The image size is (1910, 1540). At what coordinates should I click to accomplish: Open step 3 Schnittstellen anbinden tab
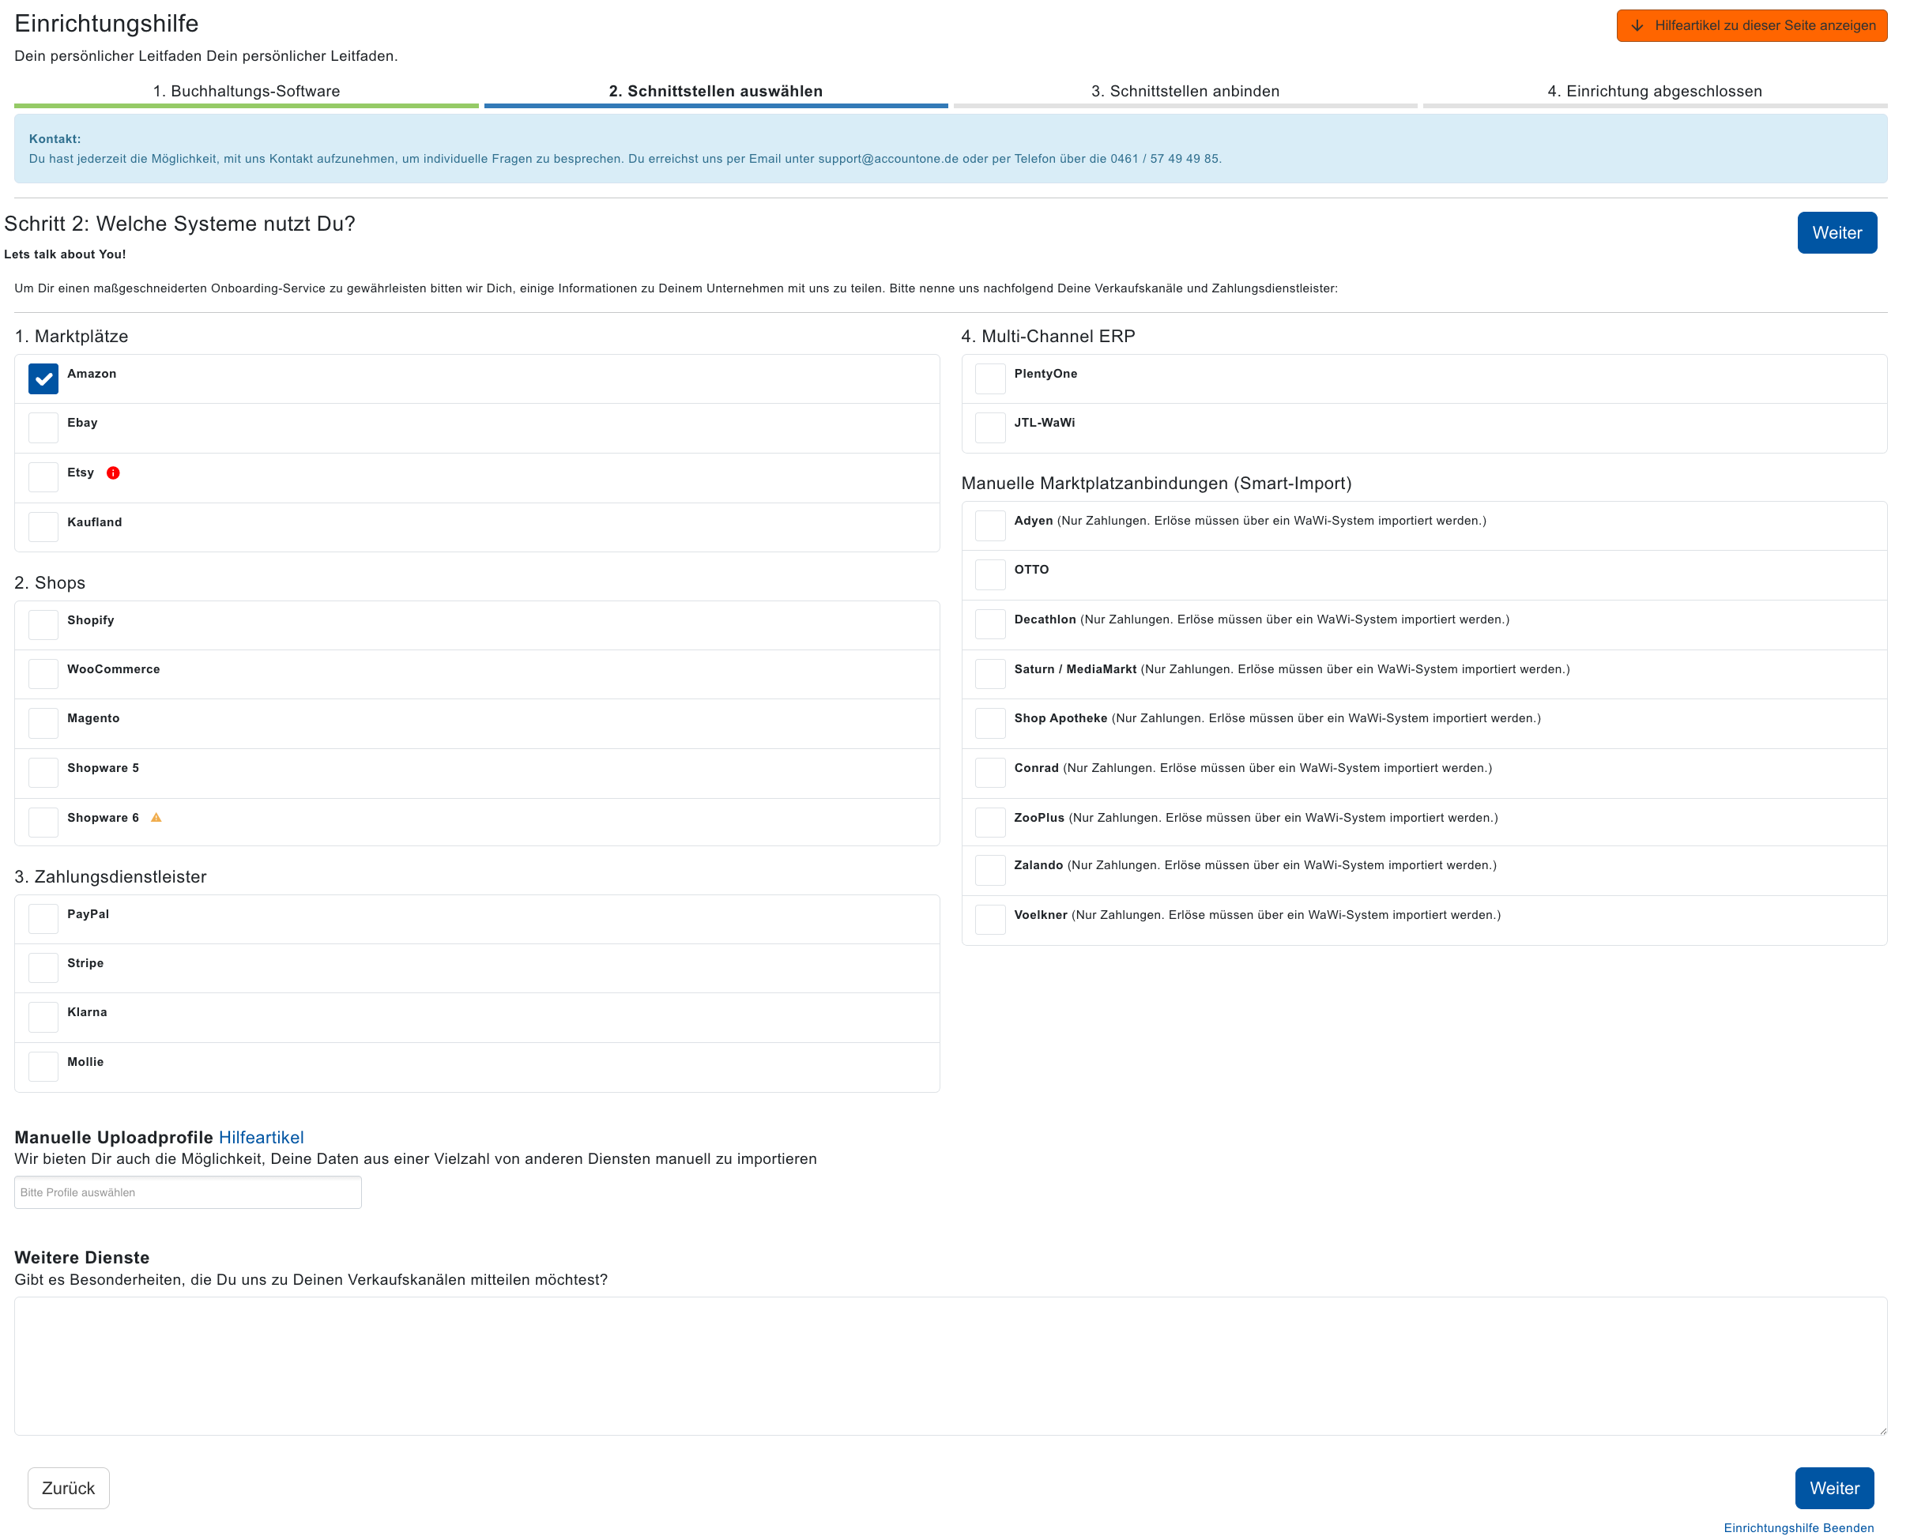pos(1185,92)
